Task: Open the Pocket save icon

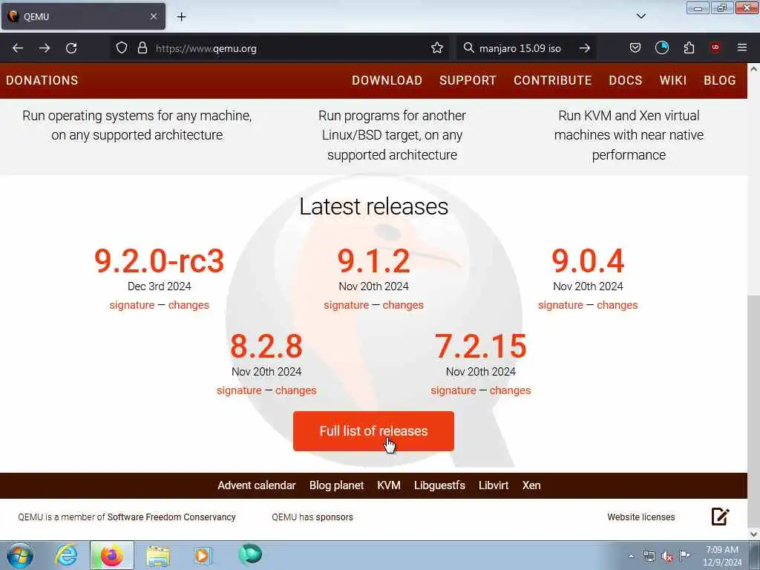Action: (x=635, y=48)
